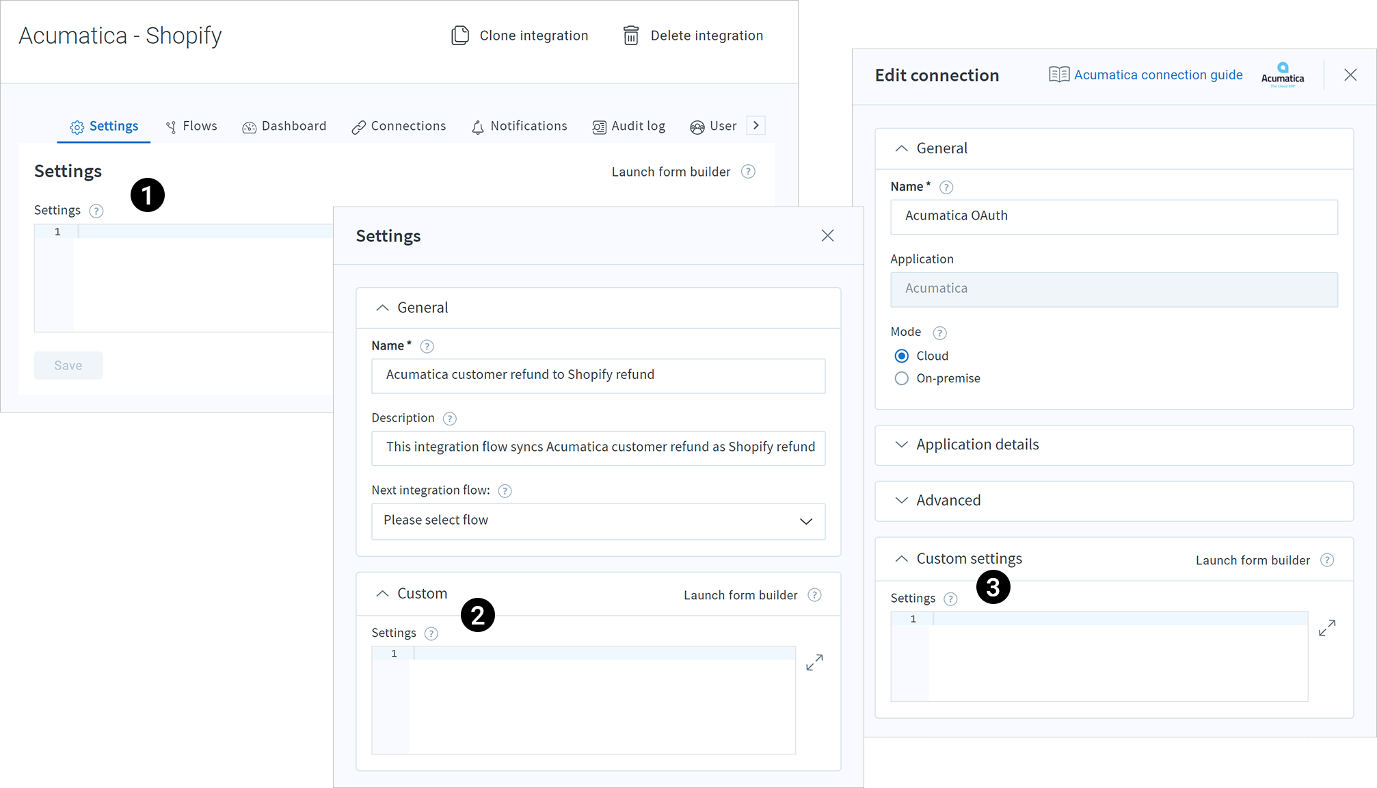Open the Settings help icon in the Custom section
Viewport: 1377px width, 788px height.
[431, 633]
